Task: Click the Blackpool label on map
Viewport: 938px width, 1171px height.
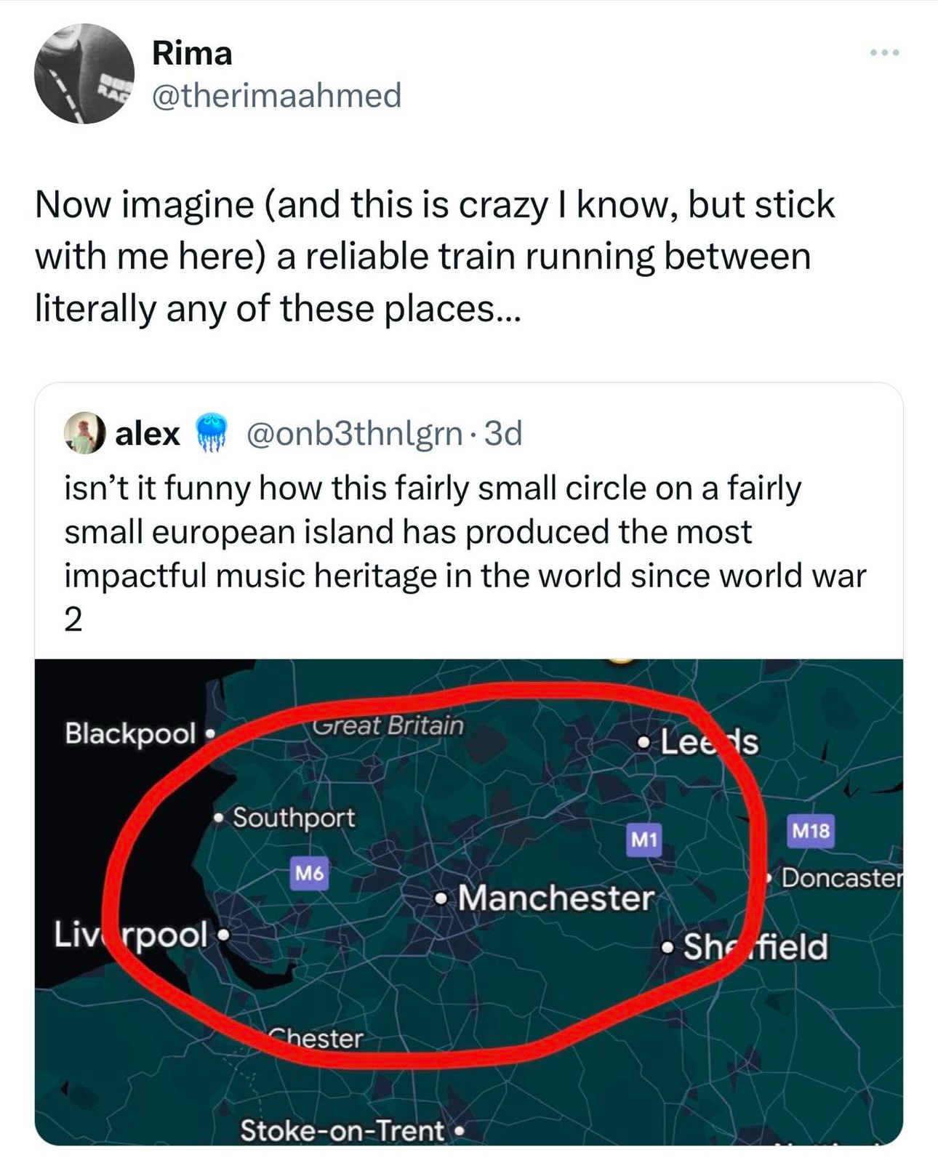Action: point(131,733)
